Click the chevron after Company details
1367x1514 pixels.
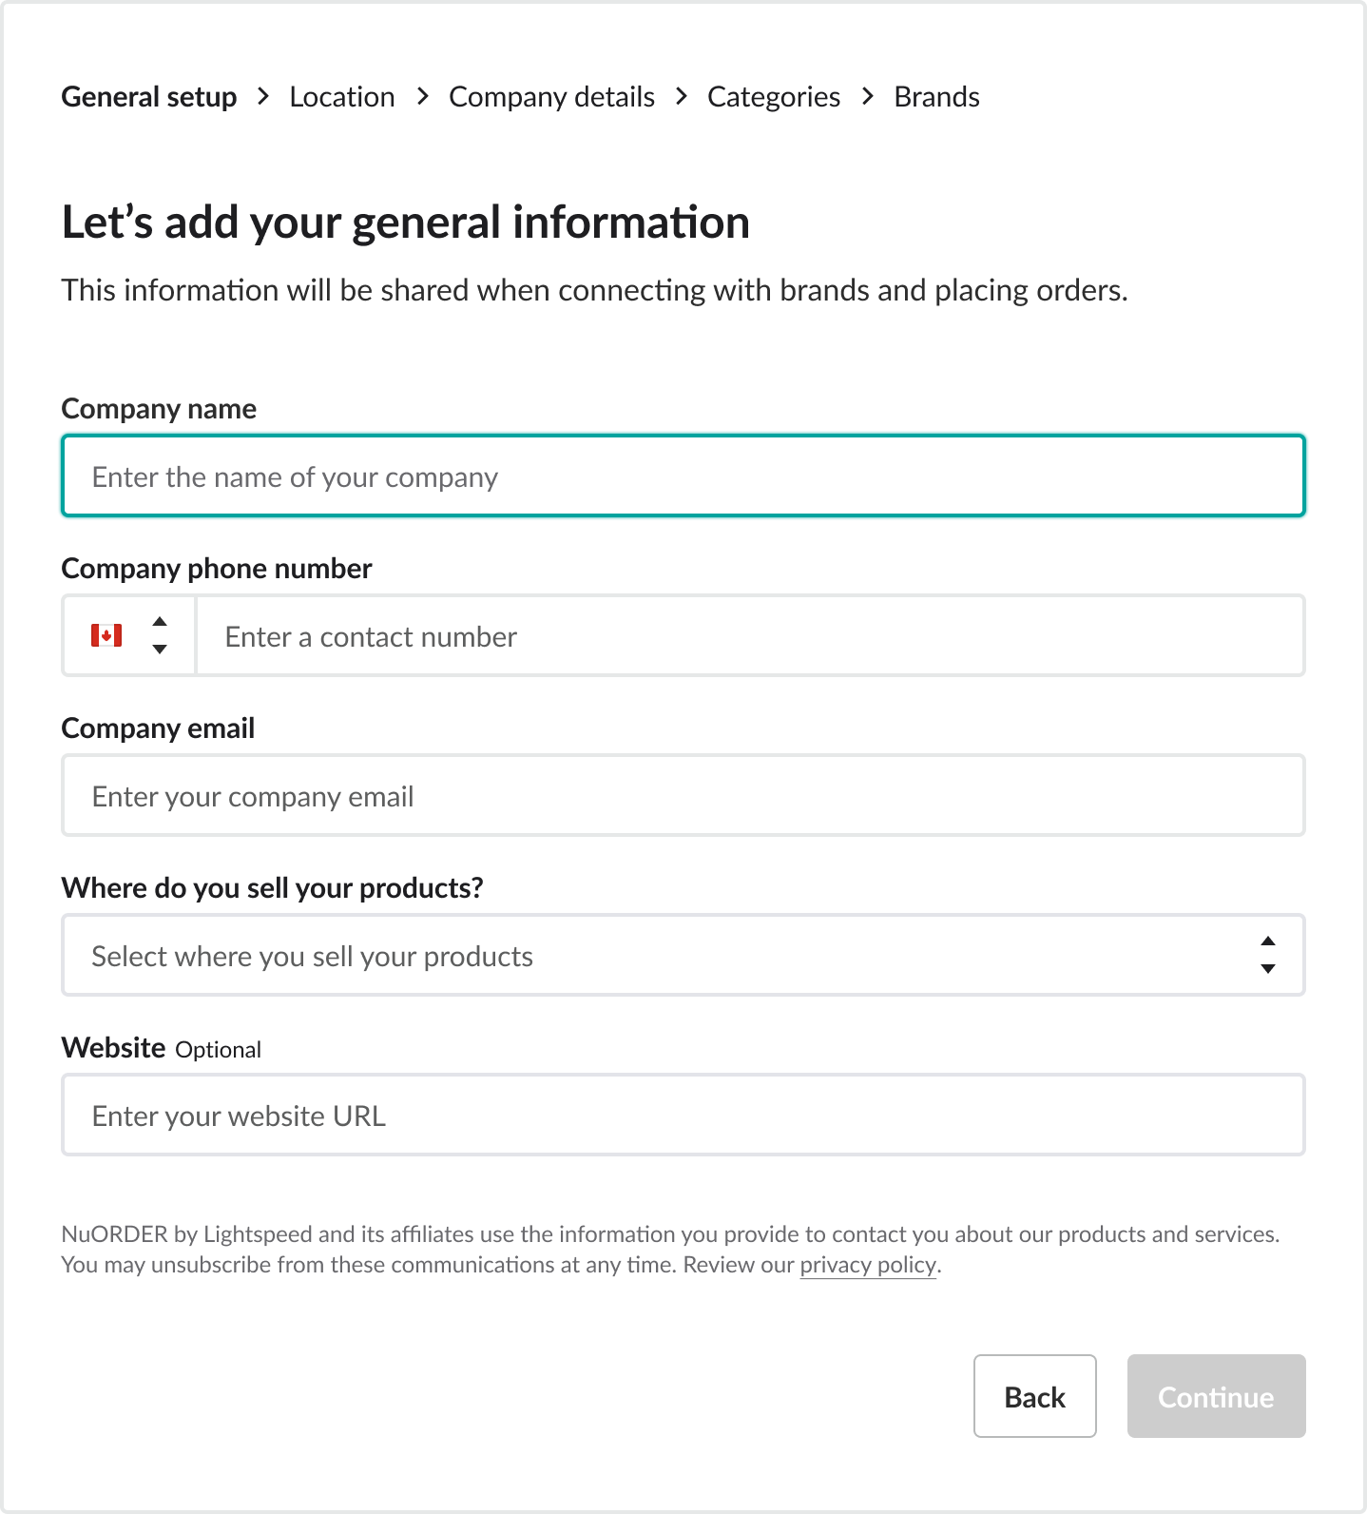click(682, 96)
